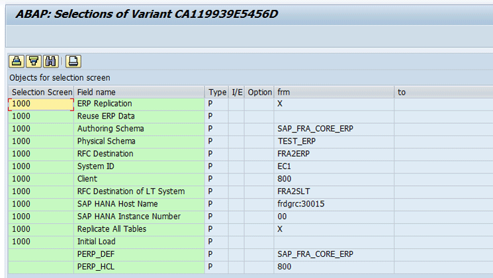The image size is (493, 278).
Task: Select the Selection Screen column header
Action: [x=41, y=92]
